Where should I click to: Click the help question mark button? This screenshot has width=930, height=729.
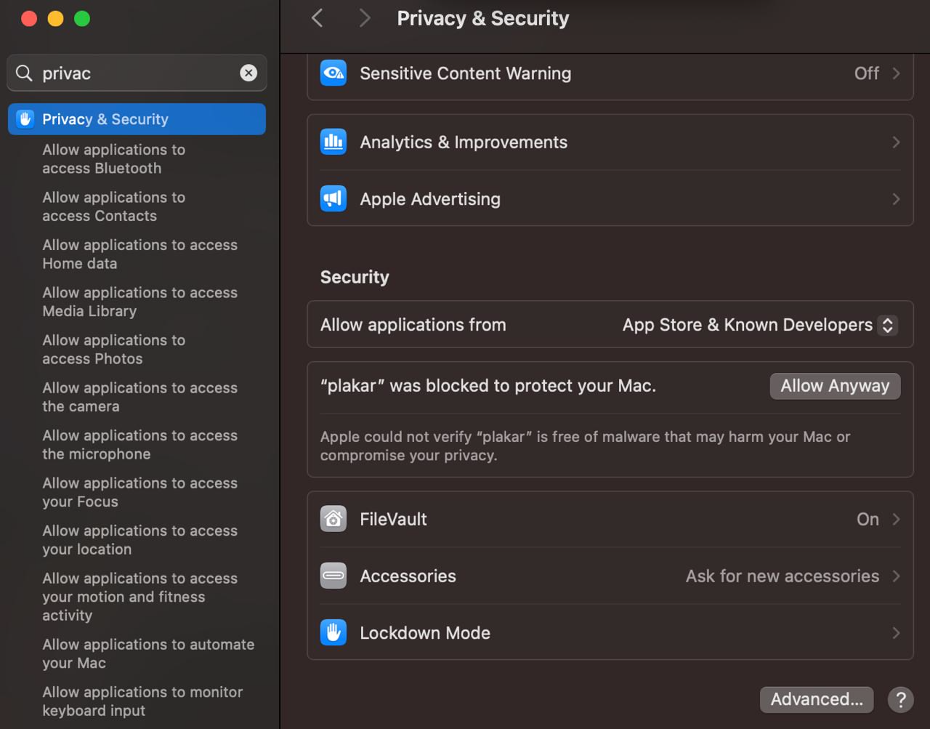tap(899, 699)
